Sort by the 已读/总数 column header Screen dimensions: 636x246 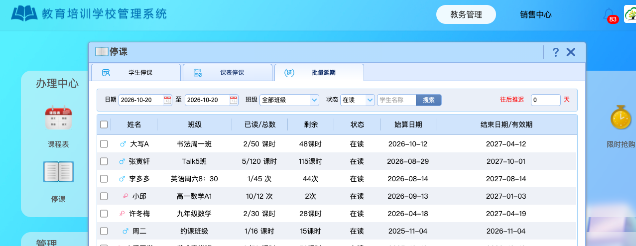260,124
